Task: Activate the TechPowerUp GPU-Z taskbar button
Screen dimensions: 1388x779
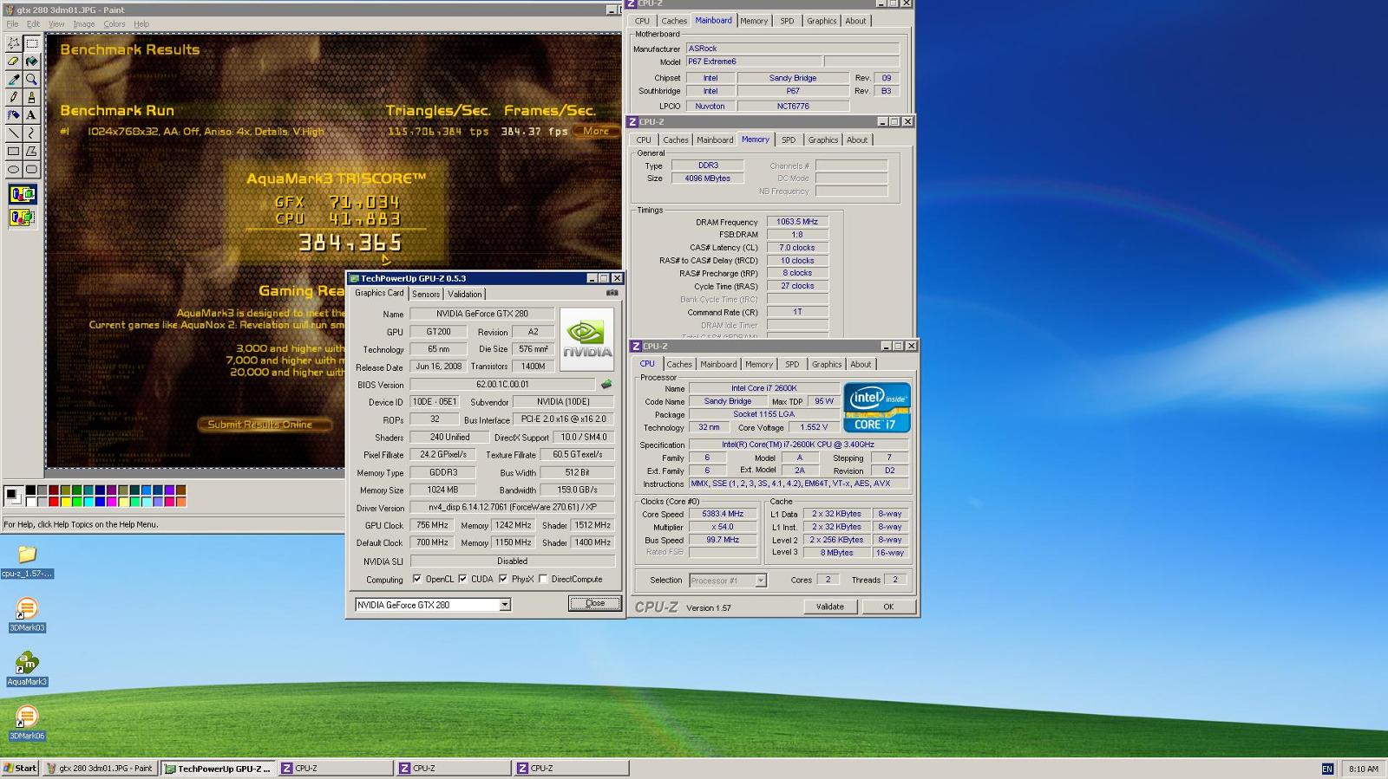Action: (219, 769)
